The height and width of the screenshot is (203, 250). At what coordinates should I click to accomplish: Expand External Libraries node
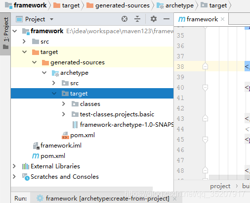click(x=14, y=166)
